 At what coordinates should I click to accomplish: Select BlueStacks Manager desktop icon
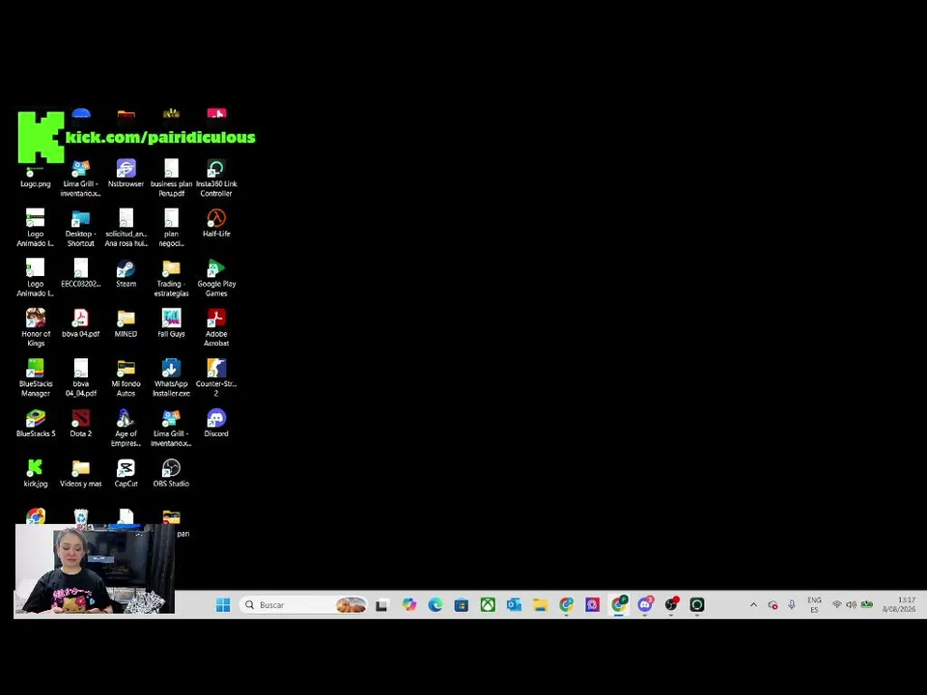pos(36,377)
